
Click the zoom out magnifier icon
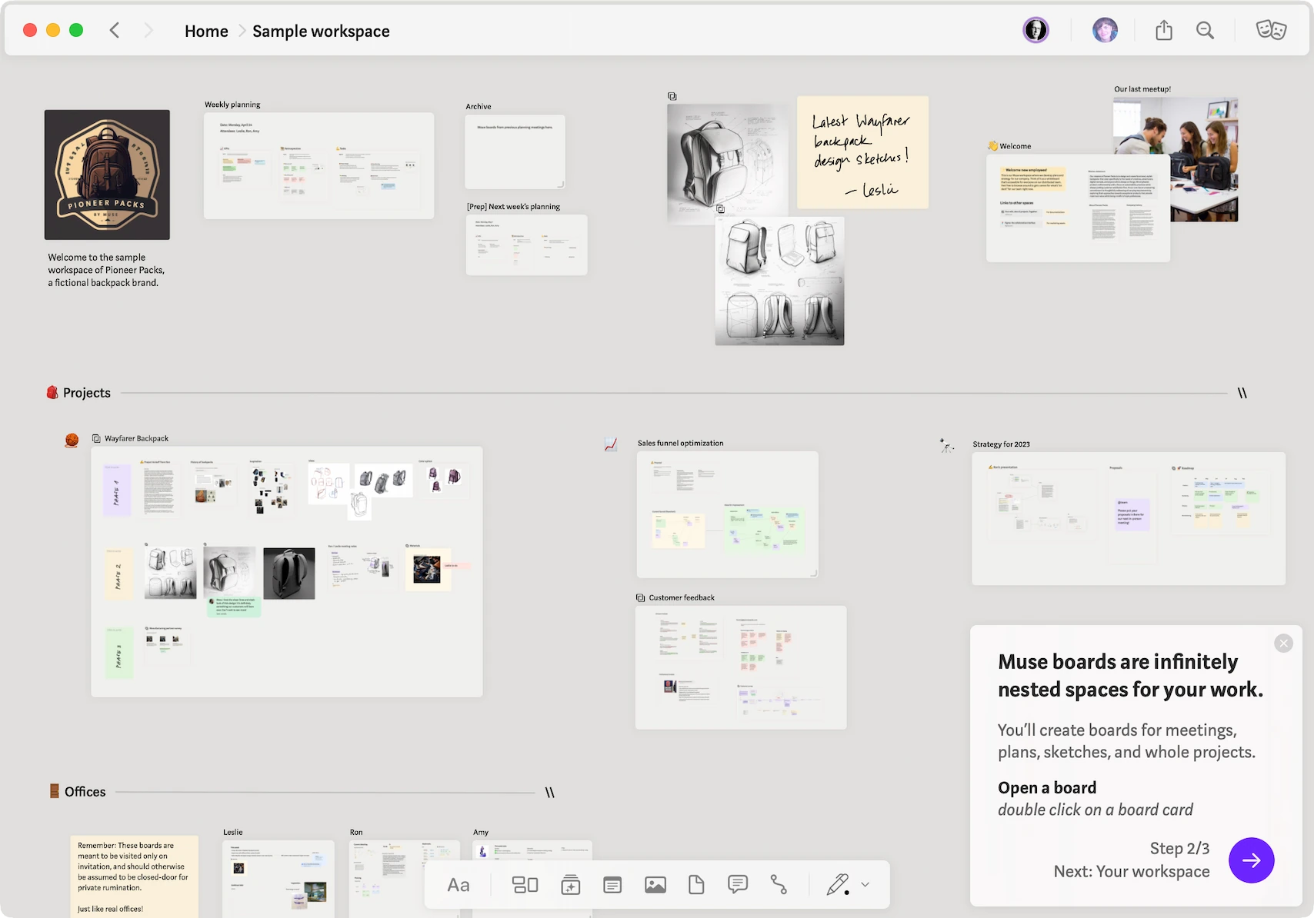point(1205,31)
